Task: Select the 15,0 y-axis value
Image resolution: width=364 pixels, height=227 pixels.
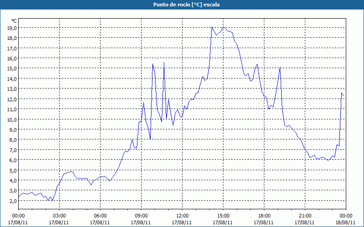Action: pyautogui.click(x=12, y=69)
